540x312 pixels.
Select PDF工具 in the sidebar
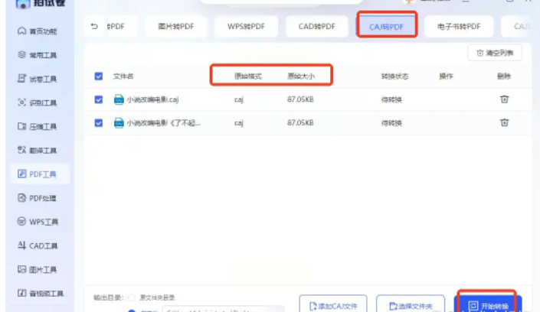click(x=40, y=174)
